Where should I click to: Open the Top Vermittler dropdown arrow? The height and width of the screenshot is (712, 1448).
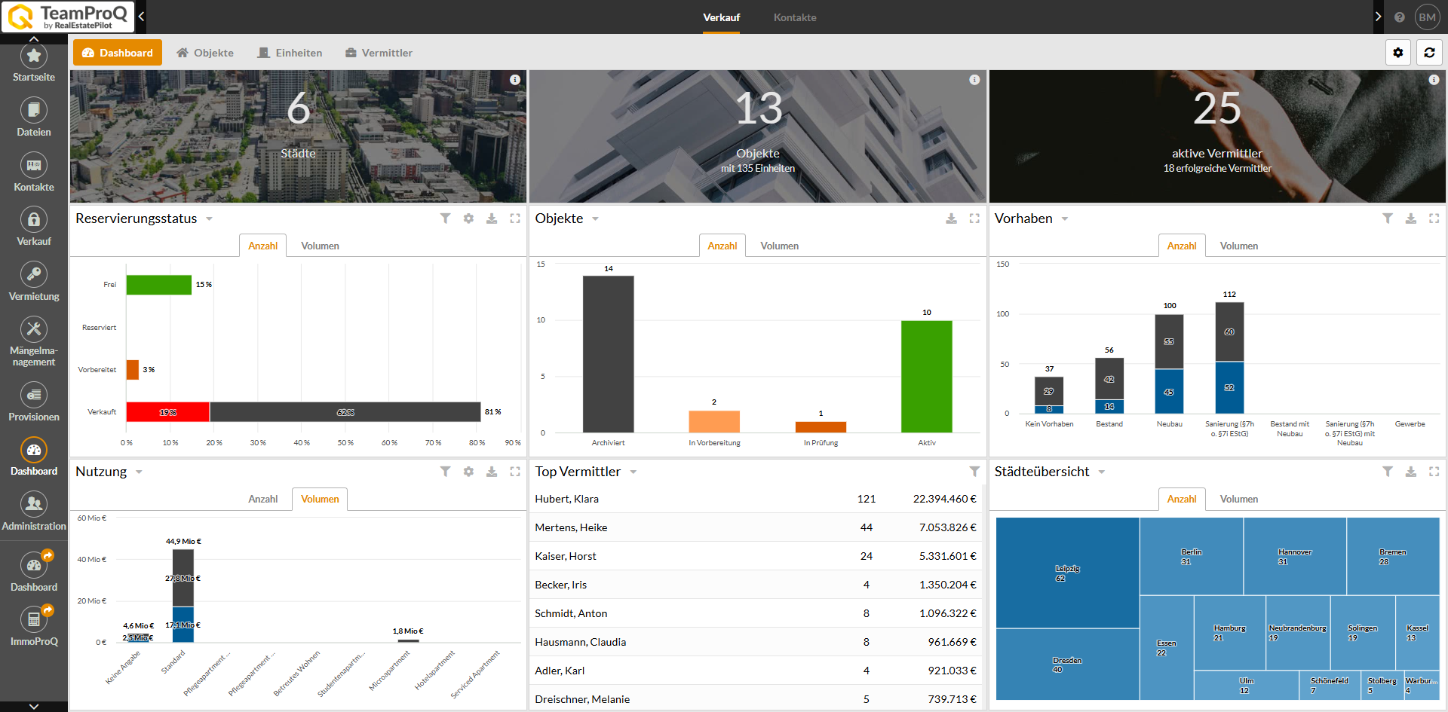(x=633, y=472)
